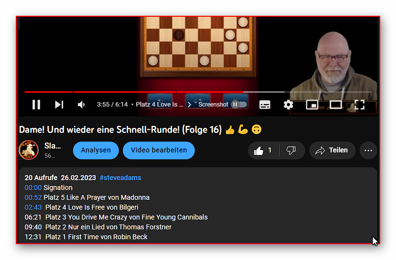The image size is (396, 260).
Task: Open the three-dot more actions menu
Action: point(368,150)
